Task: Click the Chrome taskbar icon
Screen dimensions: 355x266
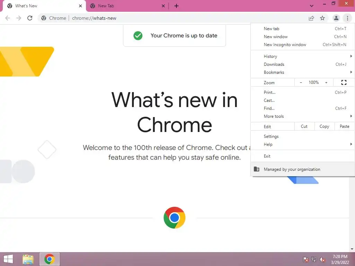Action: click(50, 259)
